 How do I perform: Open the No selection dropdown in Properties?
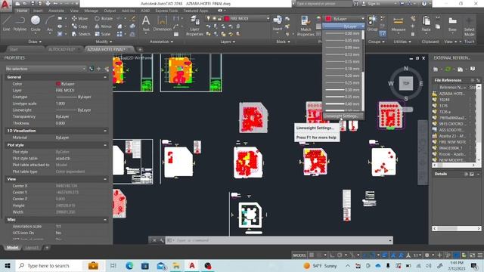click(x=45, y=69)
